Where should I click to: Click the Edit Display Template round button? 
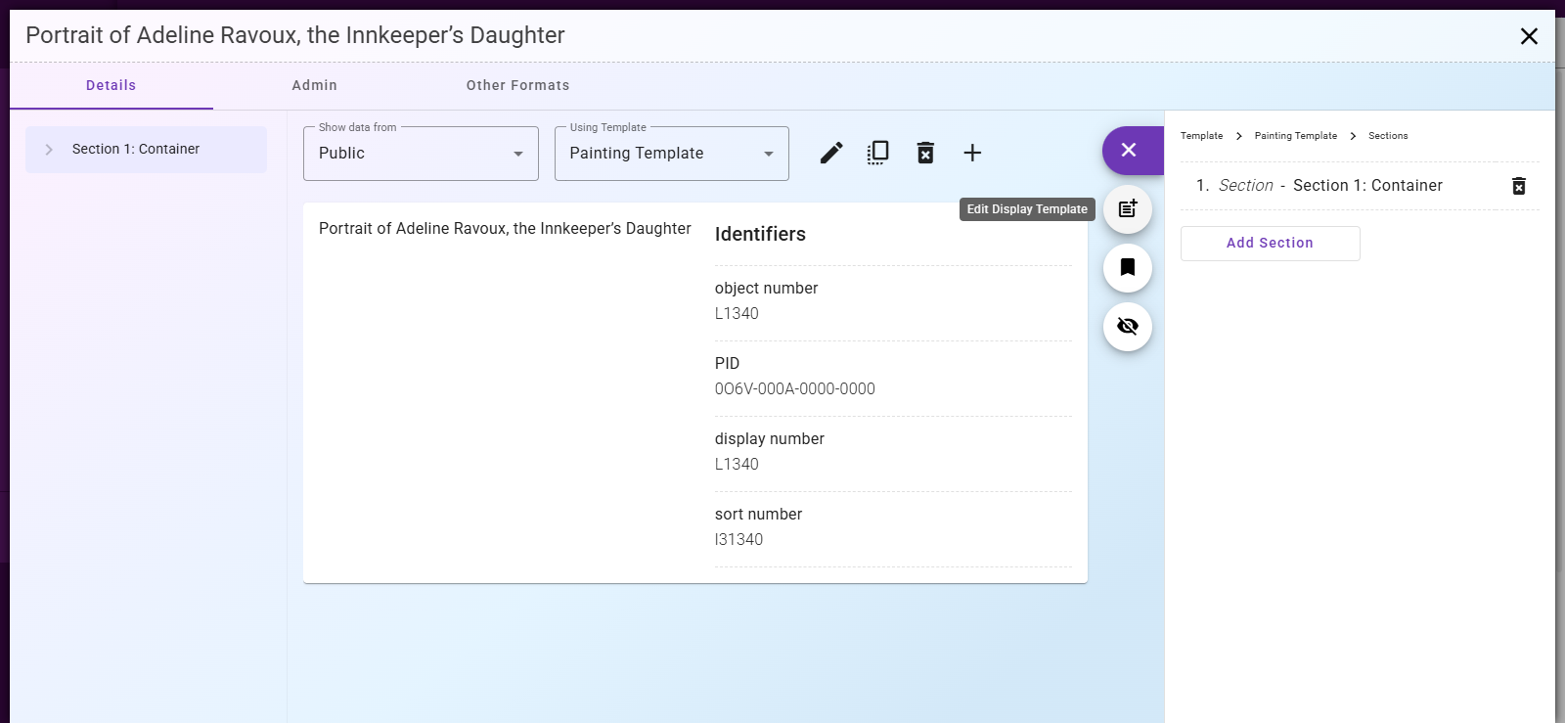(1128, 209)
